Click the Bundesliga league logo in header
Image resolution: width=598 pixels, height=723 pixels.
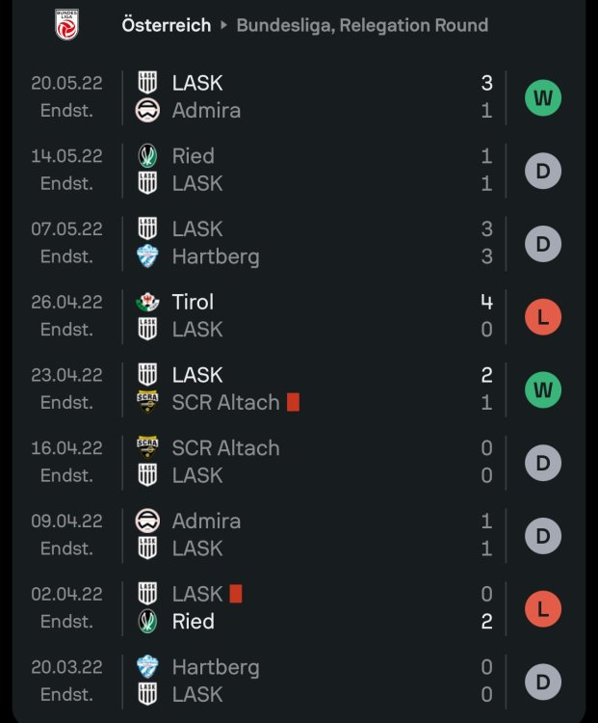point(68,24)
